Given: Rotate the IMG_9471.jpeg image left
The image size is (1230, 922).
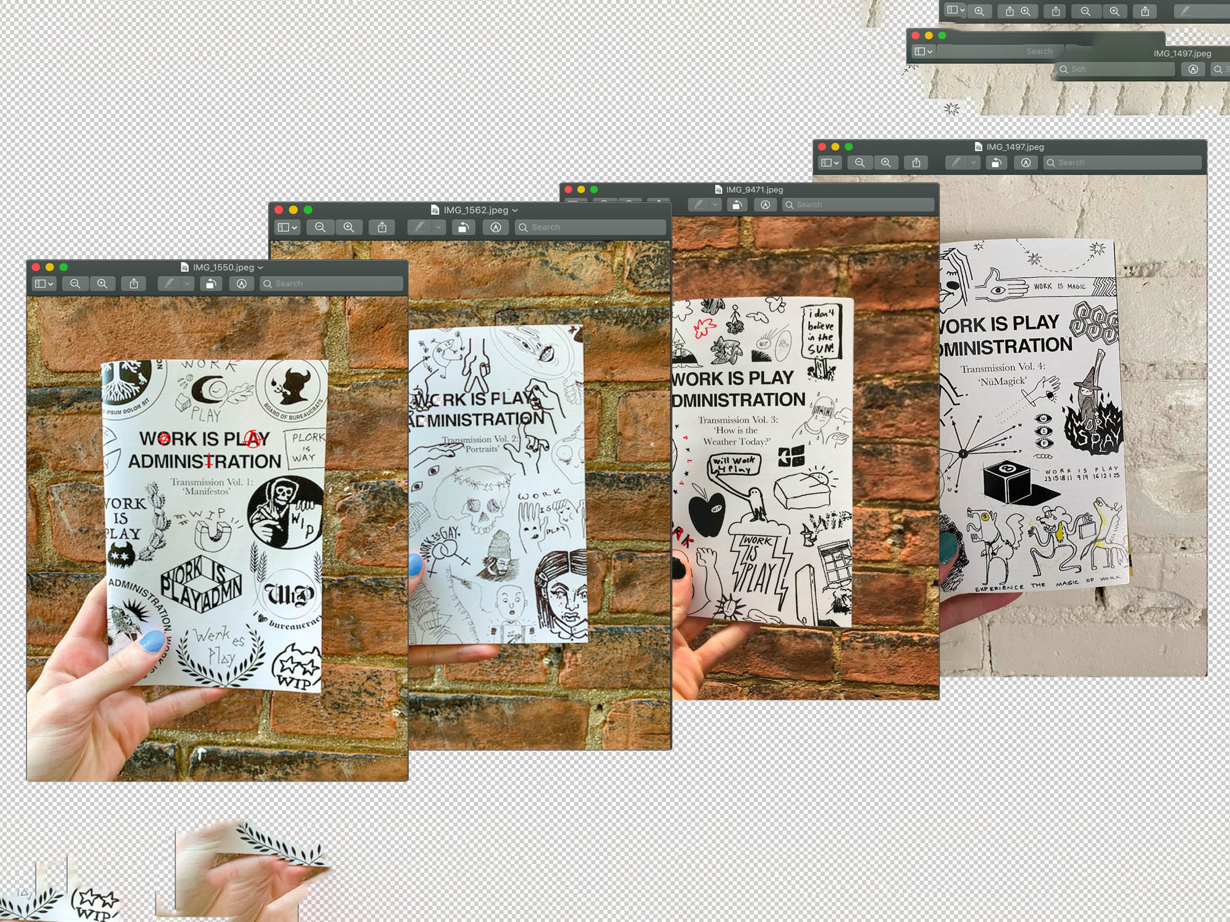Looking at the screenshot, I should (736, 205).
